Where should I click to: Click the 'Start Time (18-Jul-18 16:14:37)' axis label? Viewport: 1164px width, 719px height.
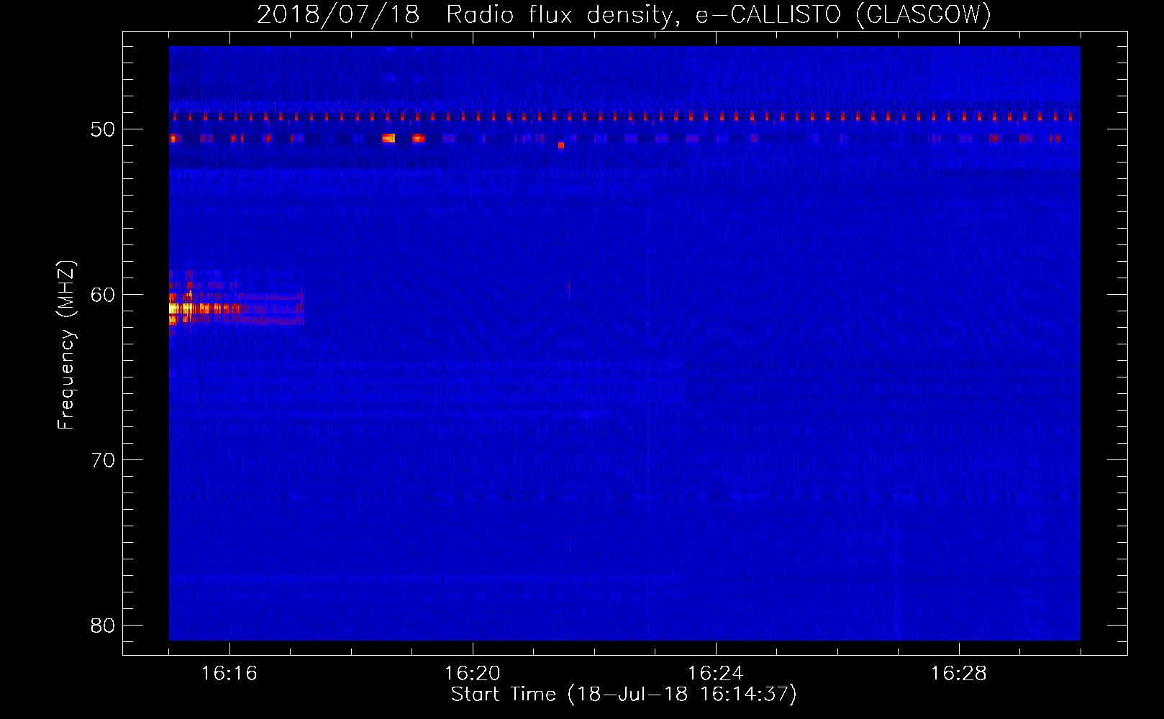[624, 695]
